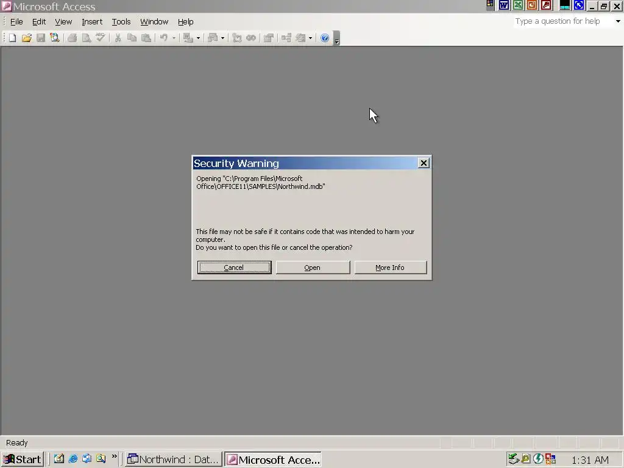Open Toolbar Options arrow at toolbar end
The width and height of the screenshot is (624, 468).
[x=336, y=38]
